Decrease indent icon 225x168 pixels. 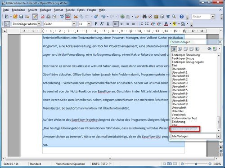(153, 24)
